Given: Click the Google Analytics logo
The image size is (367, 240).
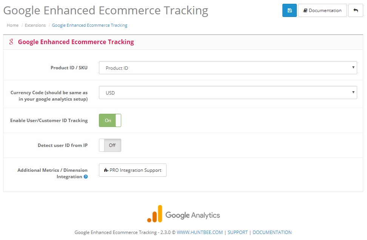Looking at the screenshot, I should click(x=183, y=214).
